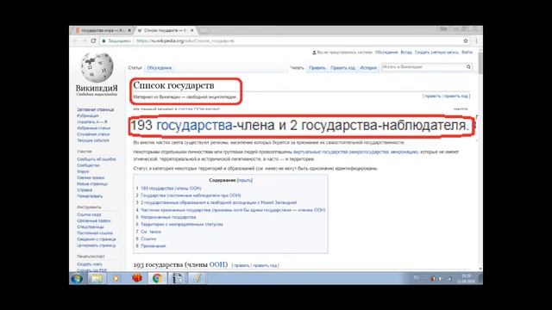Open the 'История' tab
This screenshot has height=310, width=552.
pyautogui.click(x=368, y=68)
